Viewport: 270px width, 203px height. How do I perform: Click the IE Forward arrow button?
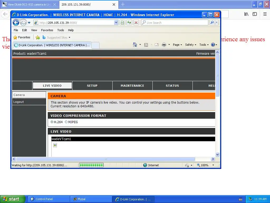tap(23, 23)
